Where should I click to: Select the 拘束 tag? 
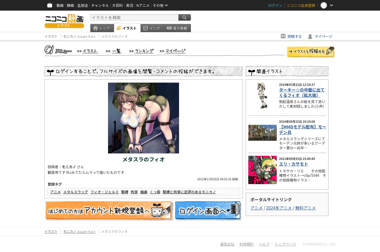[x=134, y=192]
